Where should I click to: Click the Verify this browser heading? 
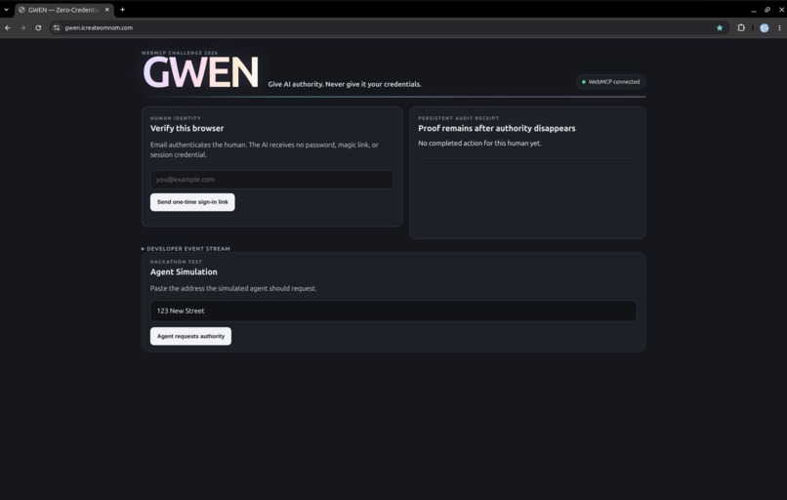coord(186,129)
